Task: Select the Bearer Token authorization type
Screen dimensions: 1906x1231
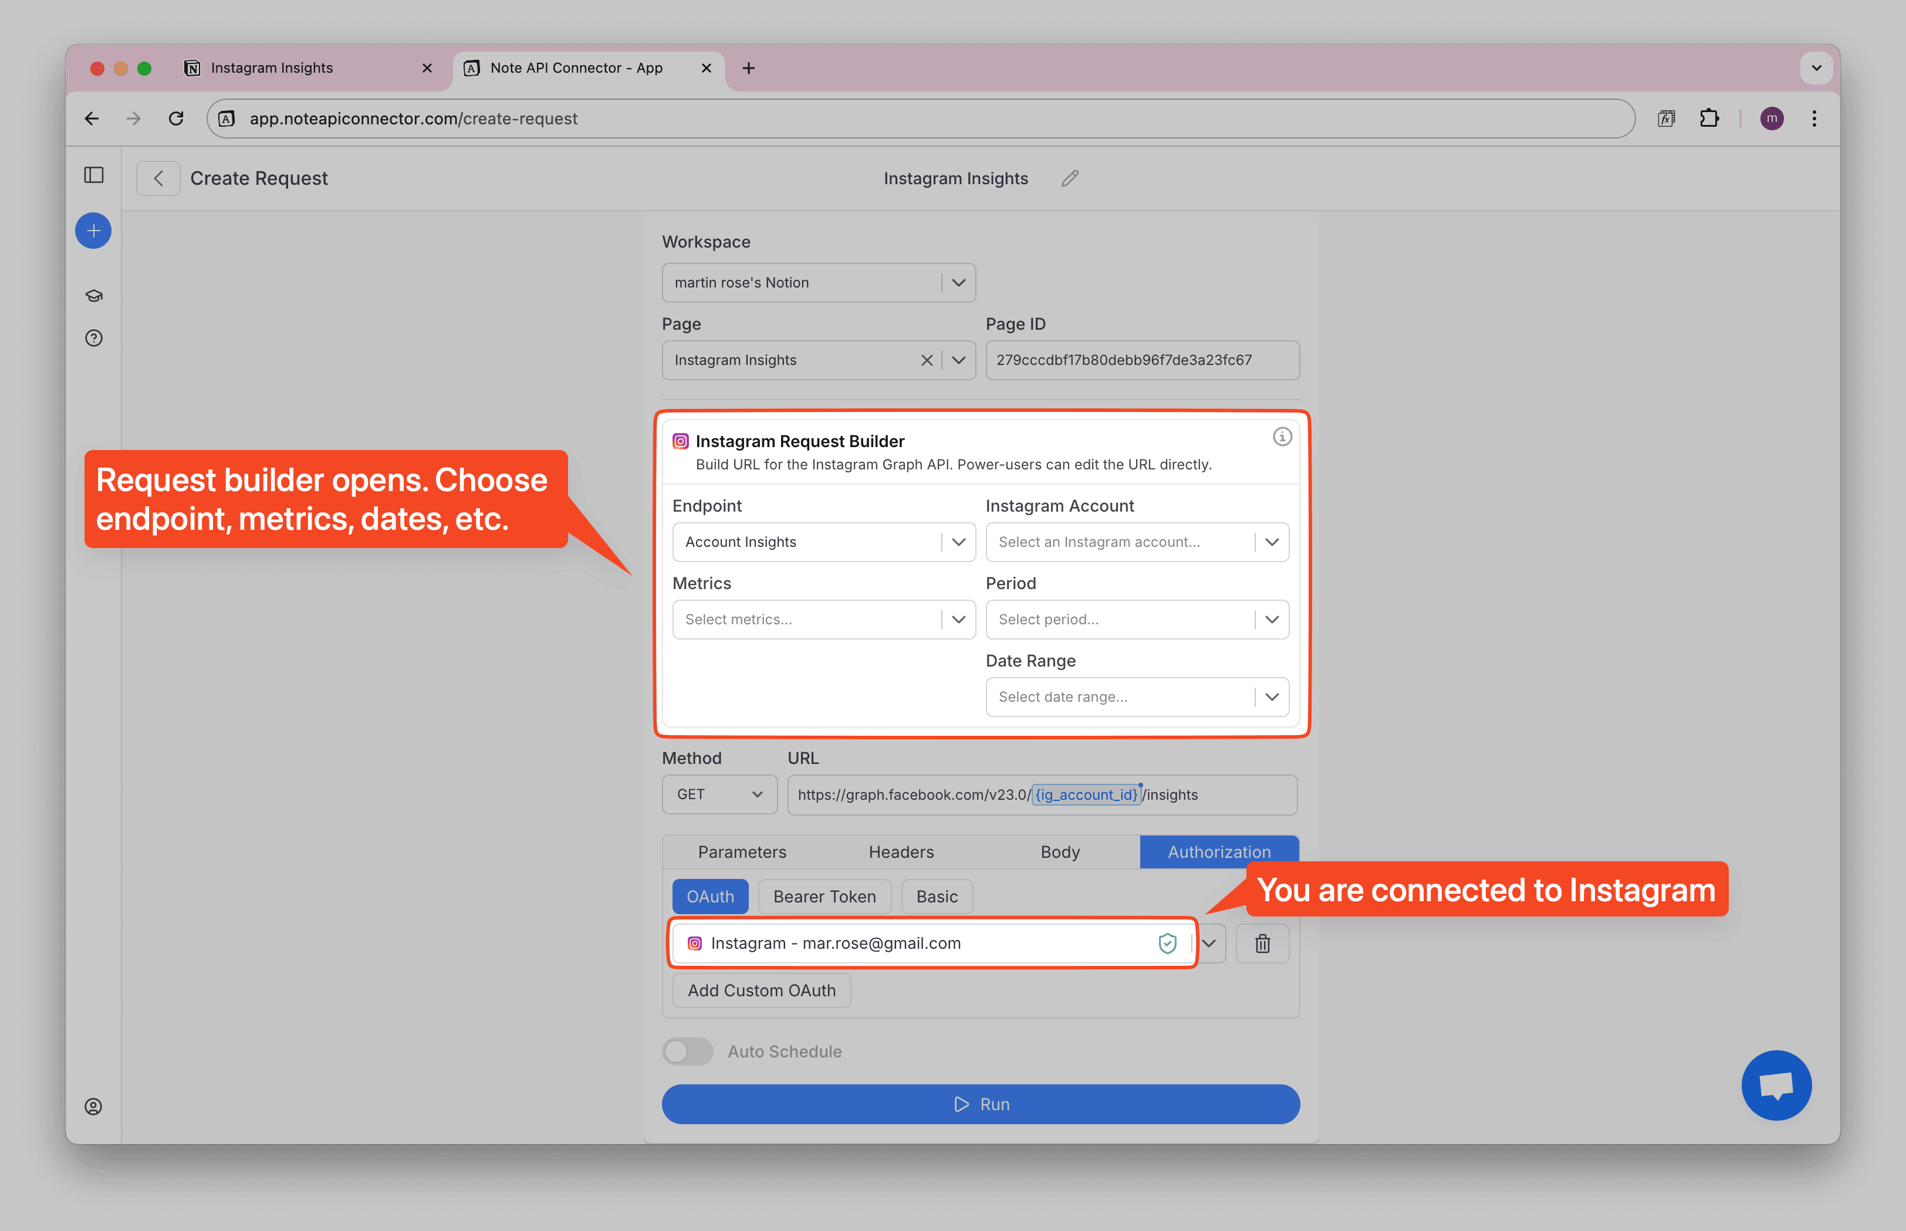Action: click(x=824, y=897)
